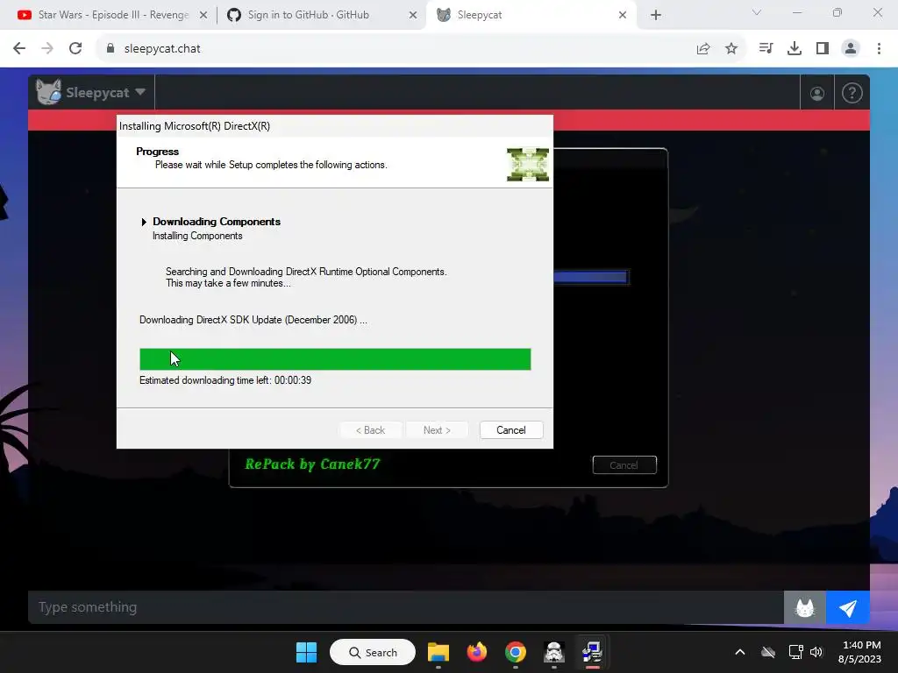898x673 pixels.
Task: Go forward in browser history
Action: tap(47, 49)
